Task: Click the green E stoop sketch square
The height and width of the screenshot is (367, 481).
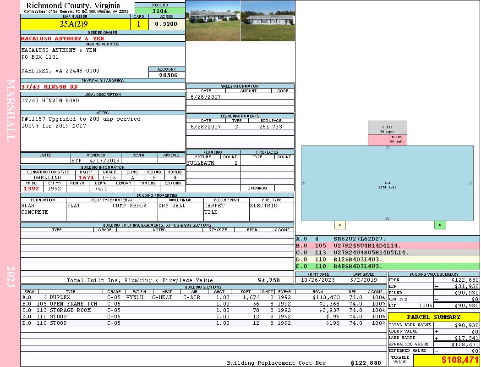Action: click(x=440, y=225)
